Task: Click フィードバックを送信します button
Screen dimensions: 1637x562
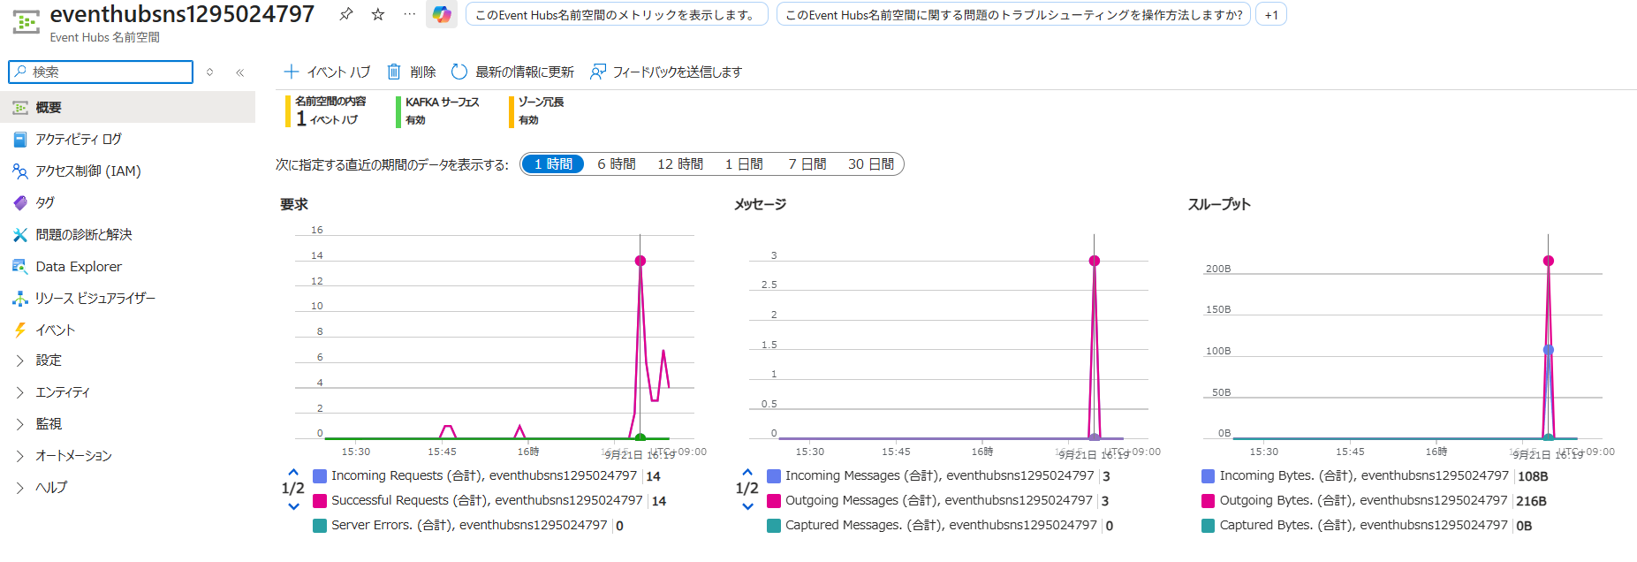Action: click(666, 72)
